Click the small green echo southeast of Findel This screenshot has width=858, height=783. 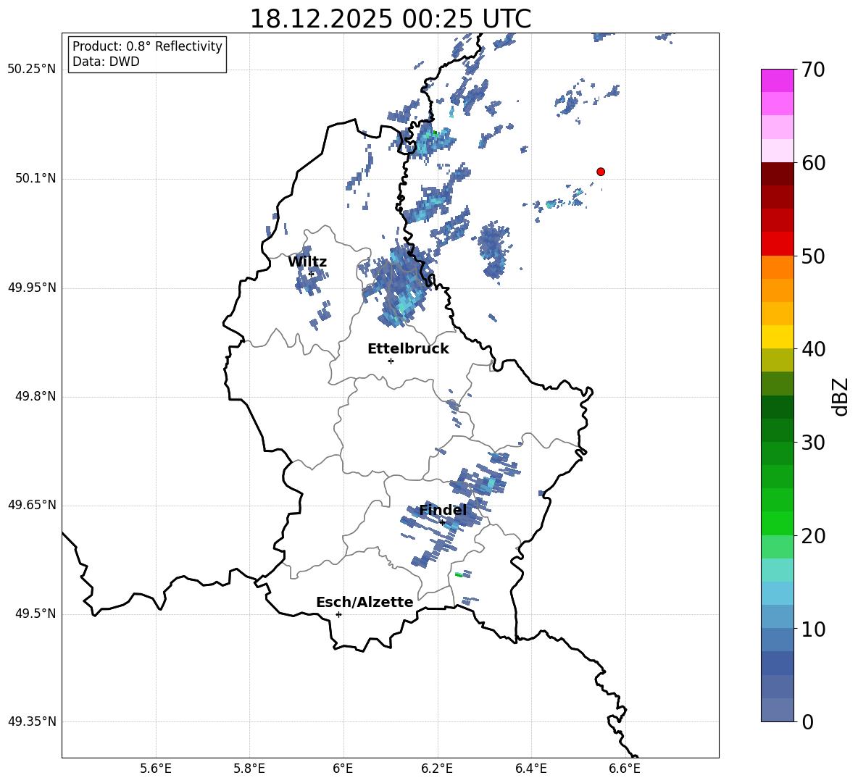click(x=459, y=574)
